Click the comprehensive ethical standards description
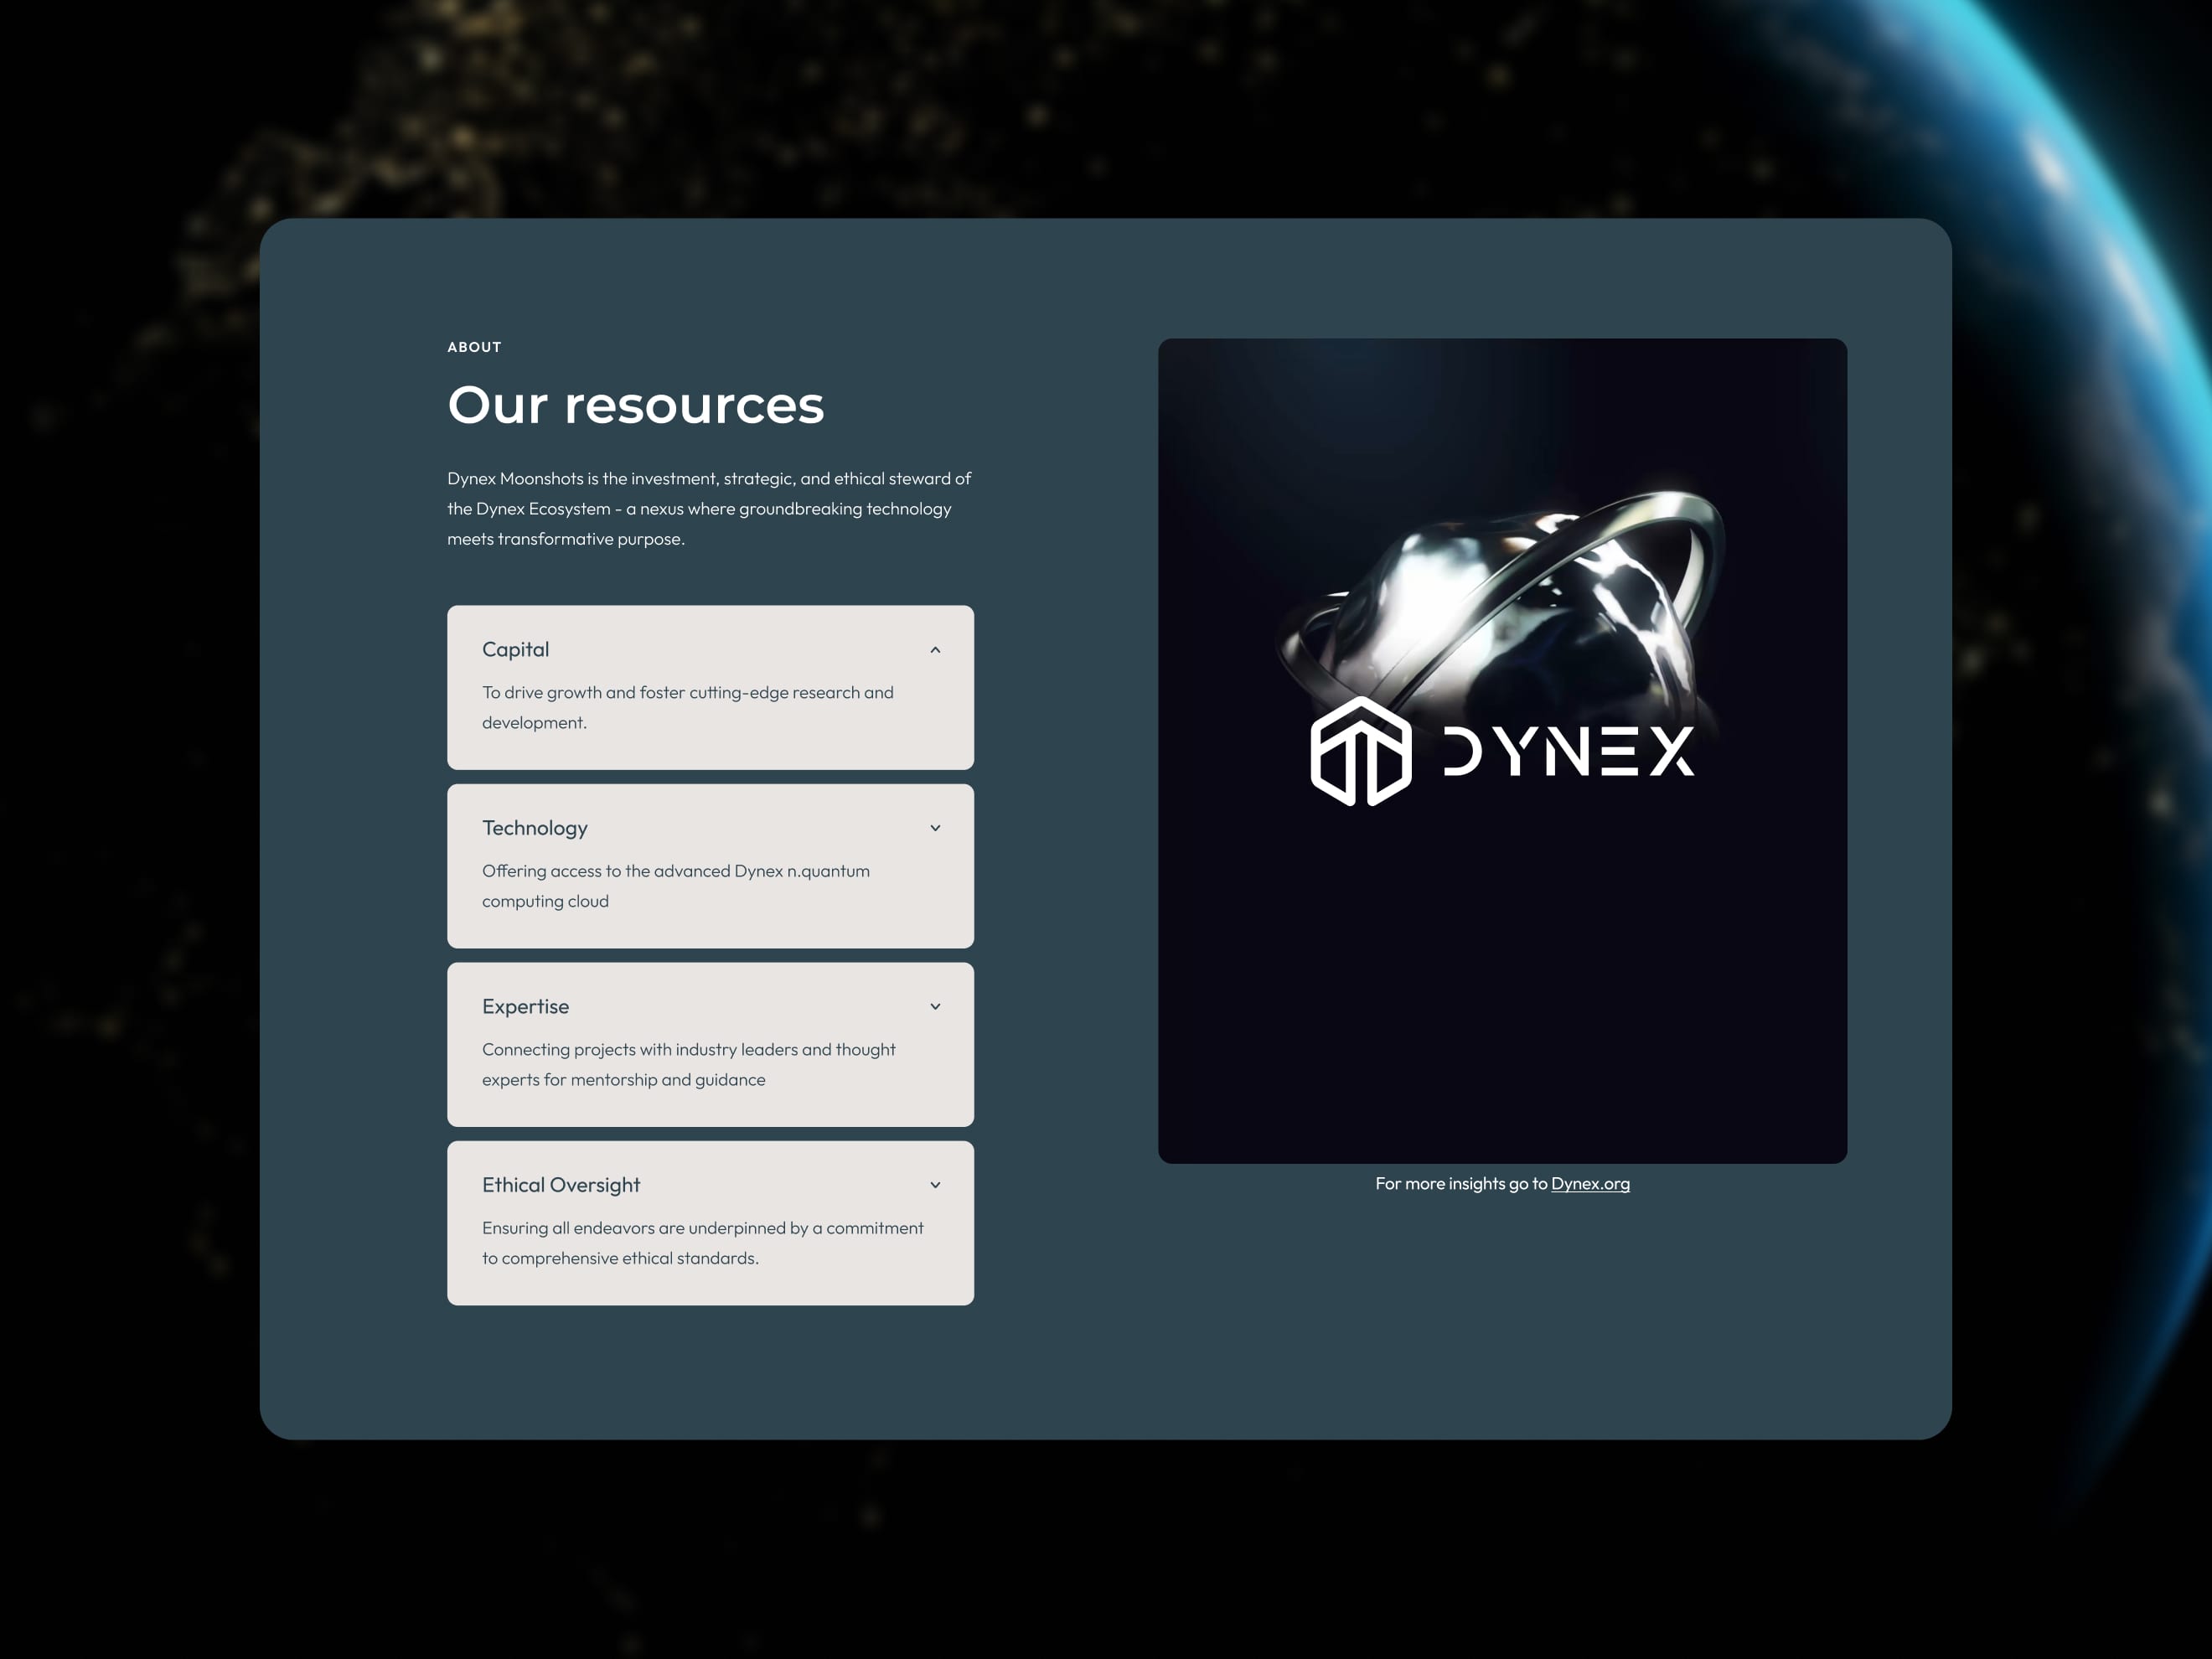 coord(702,1242)
